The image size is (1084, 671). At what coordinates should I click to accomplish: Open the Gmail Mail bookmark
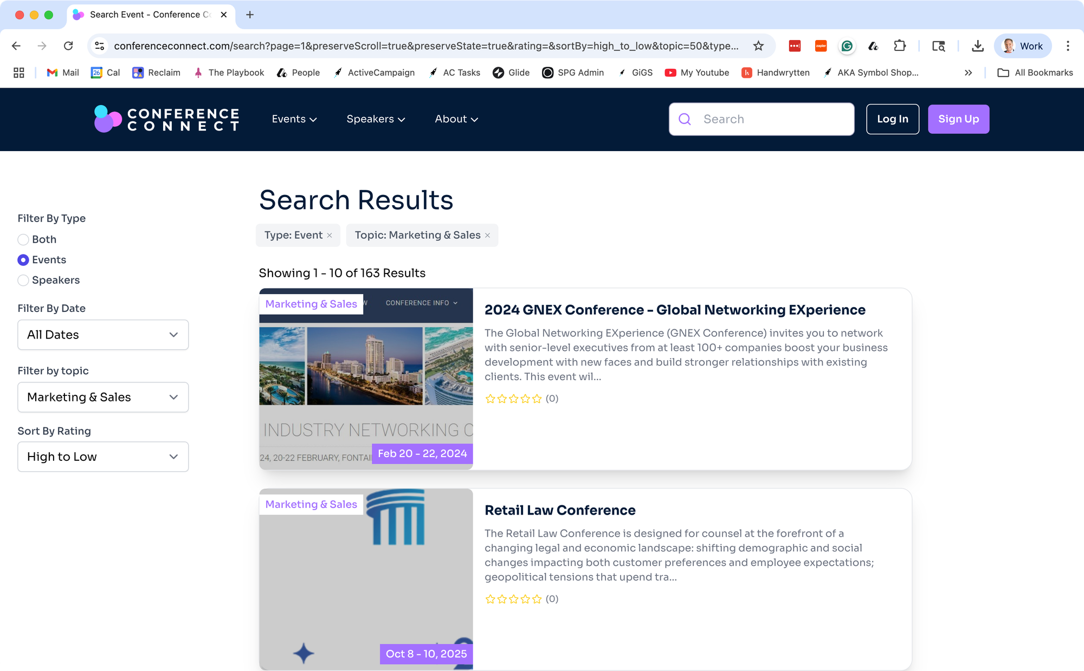pyautogui.click(x=63, y=73)
